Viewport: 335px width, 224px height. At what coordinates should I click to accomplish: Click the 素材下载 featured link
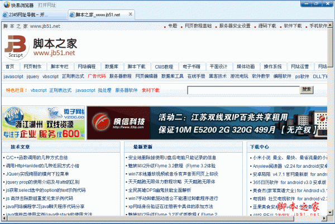[151, 90]
